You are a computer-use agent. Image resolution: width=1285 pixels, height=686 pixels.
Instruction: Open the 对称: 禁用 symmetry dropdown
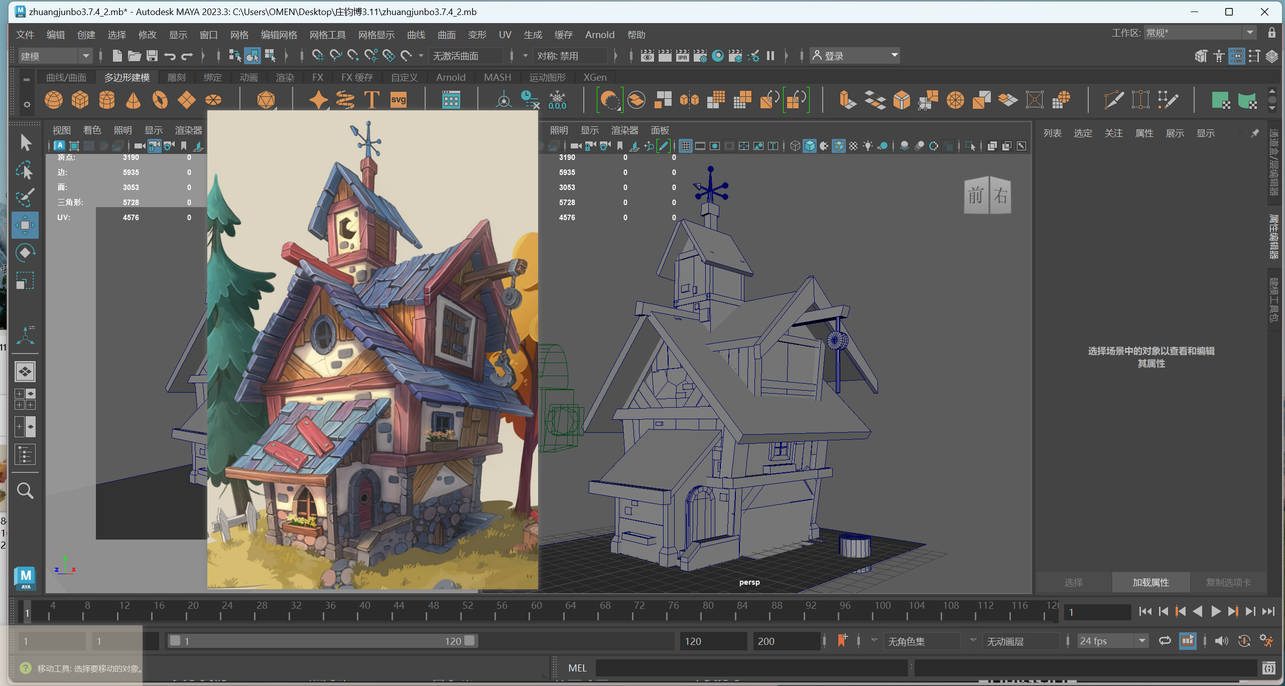click(570, 56)
